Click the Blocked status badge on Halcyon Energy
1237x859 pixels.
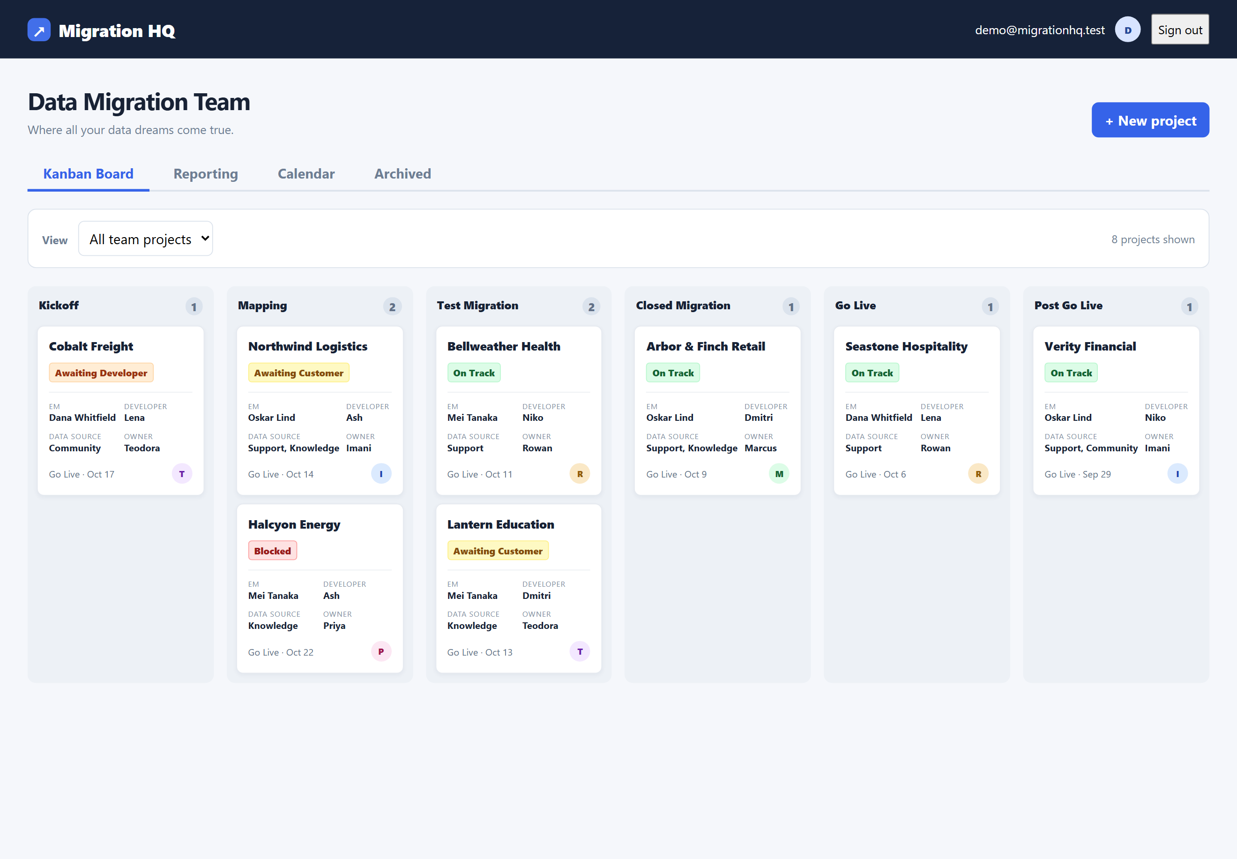click(x=272, y=550)
